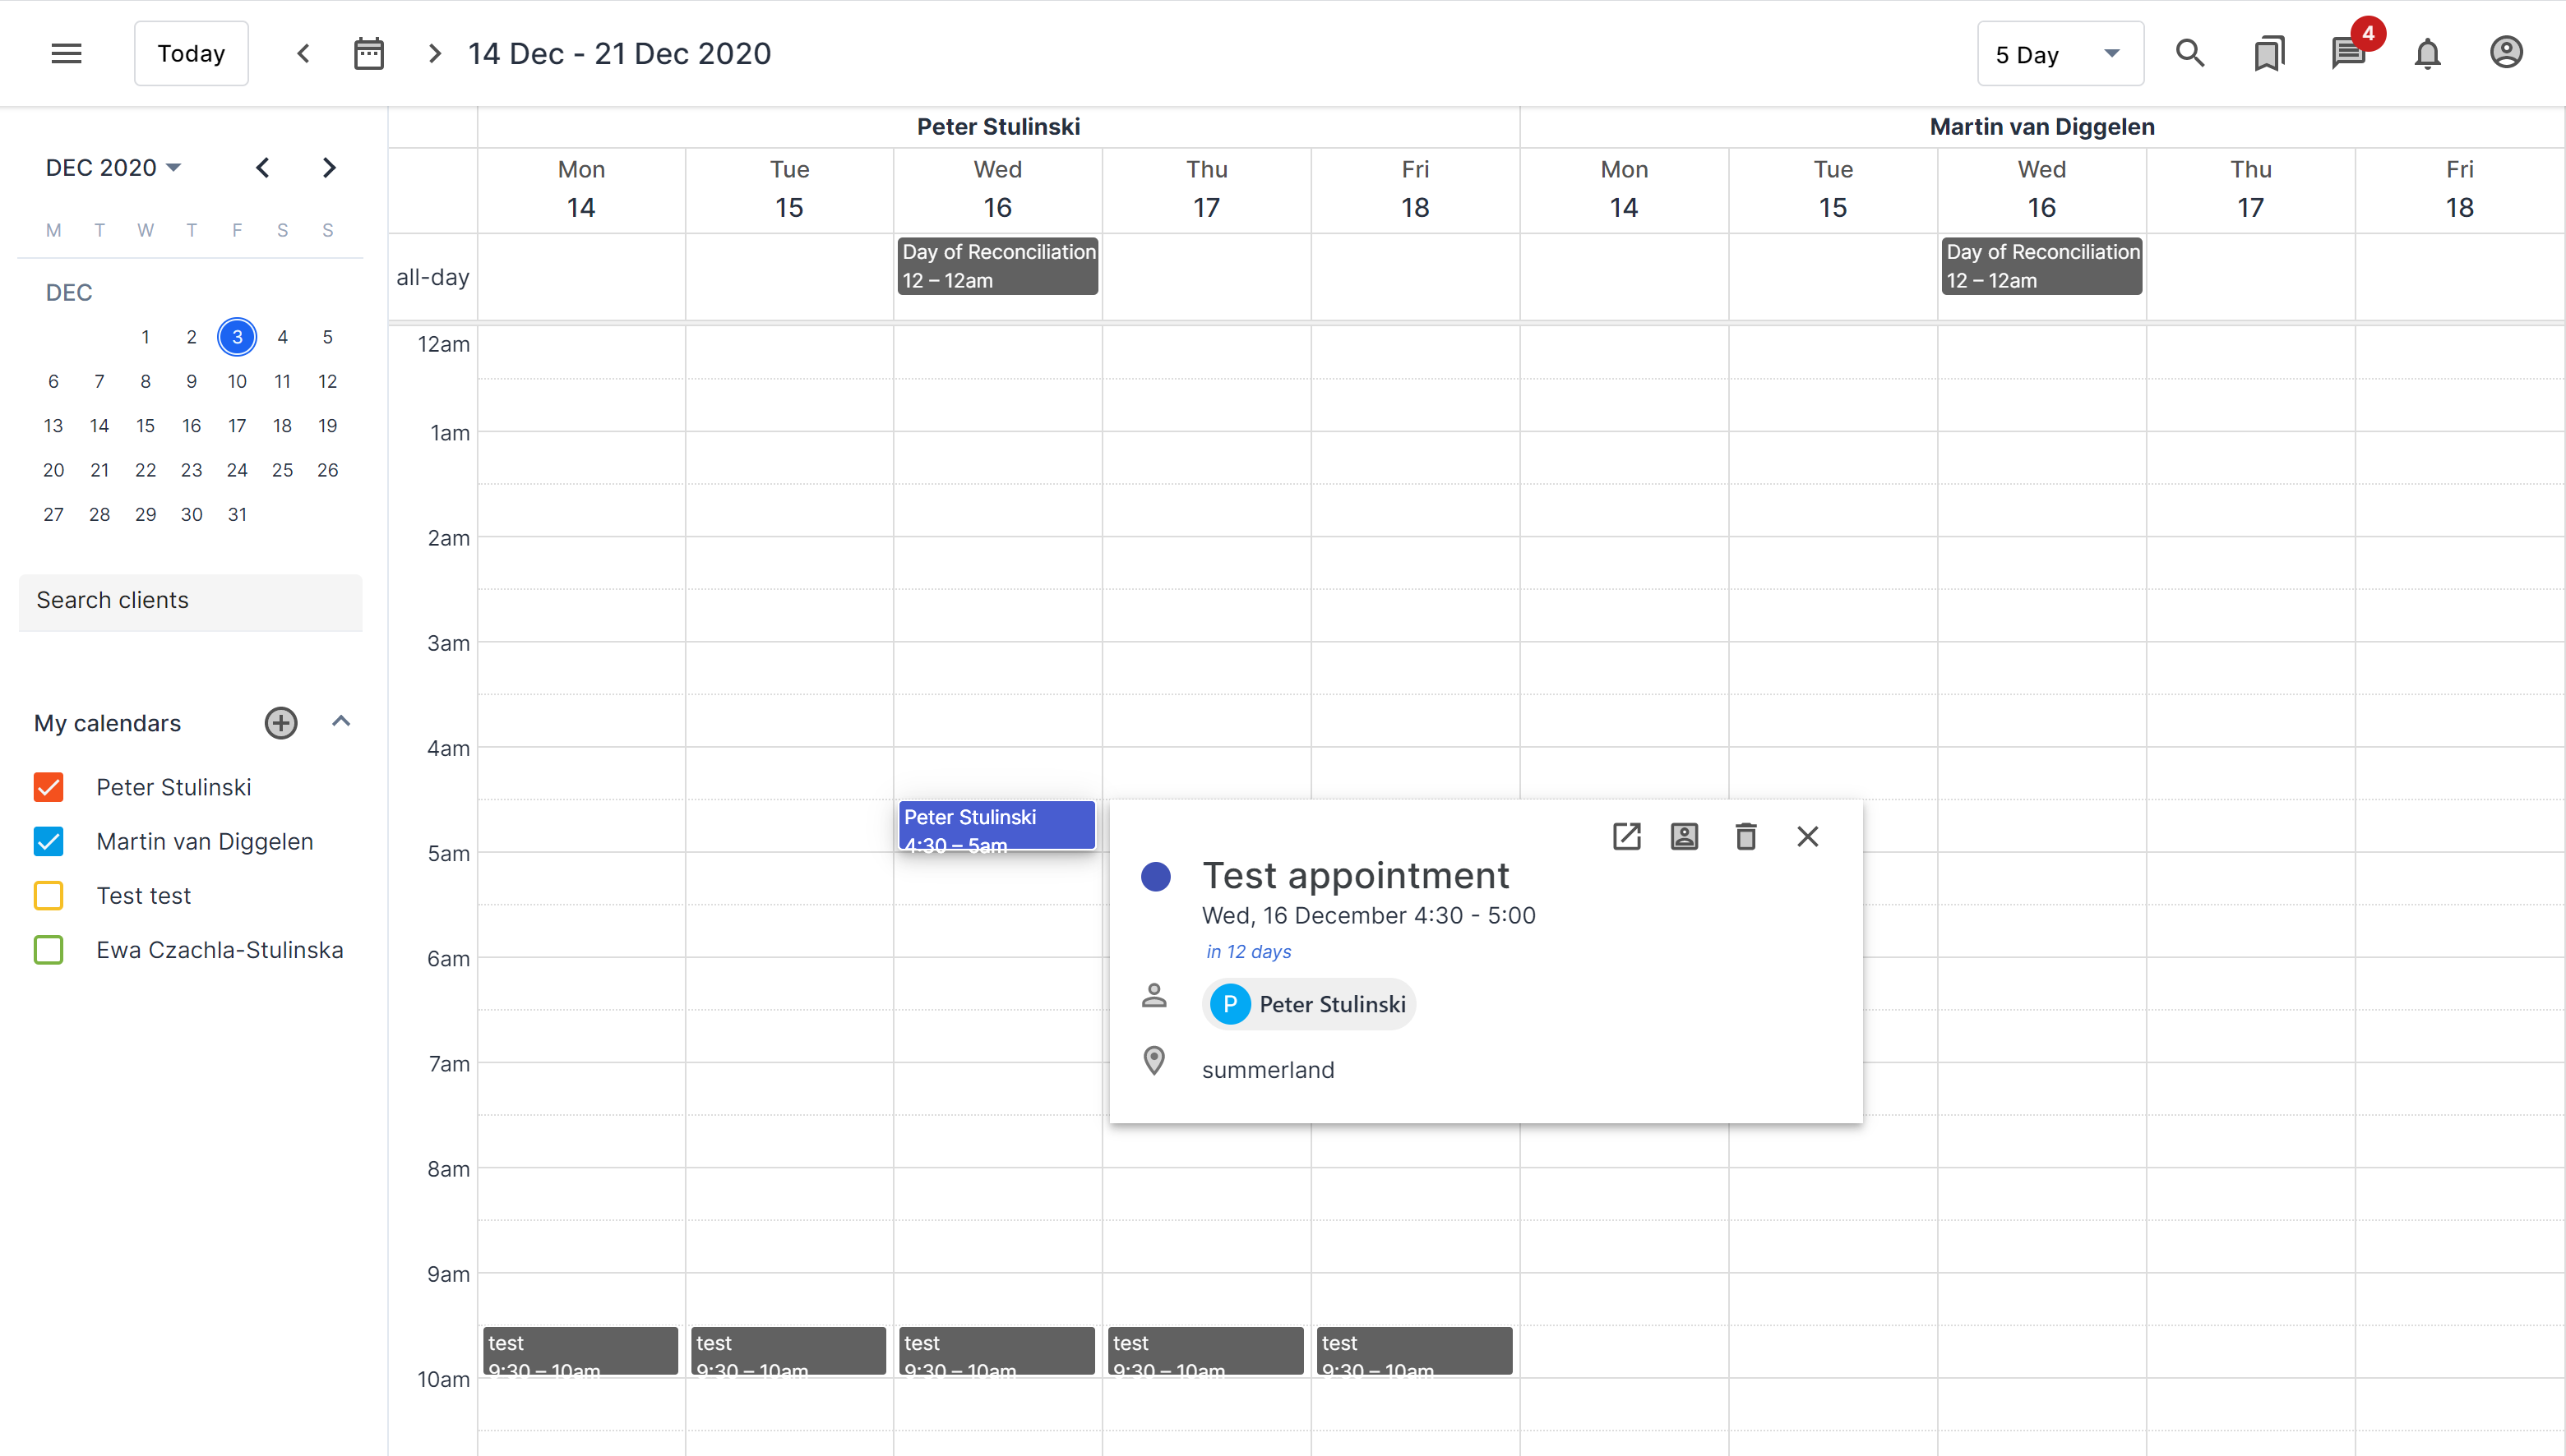Open the 5 Day view dropdown

(x=2059, y=53)
